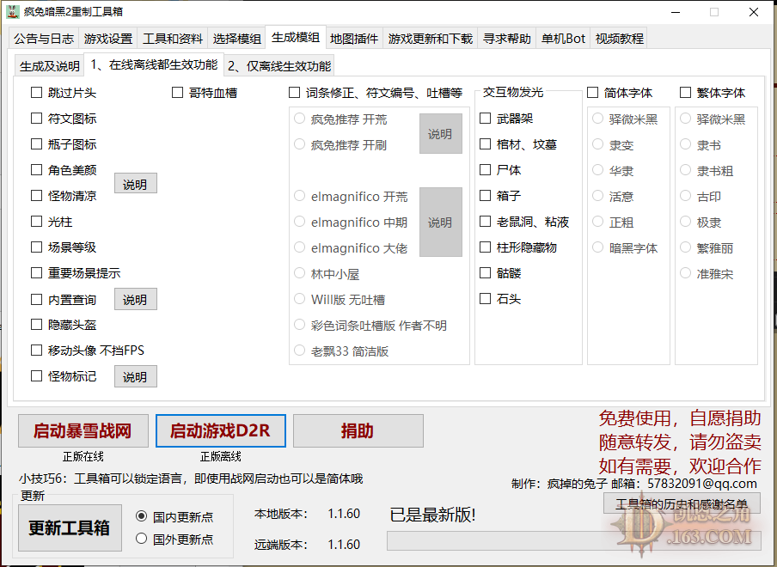Click 说明 button beside 怪物清凉
Screen dimensions: 777x567
click(x=135, y=183)
